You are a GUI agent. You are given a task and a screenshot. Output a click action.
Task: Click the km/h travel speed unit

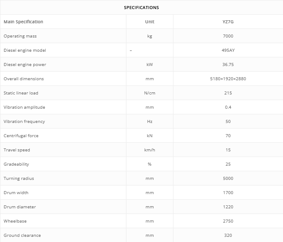150,150
